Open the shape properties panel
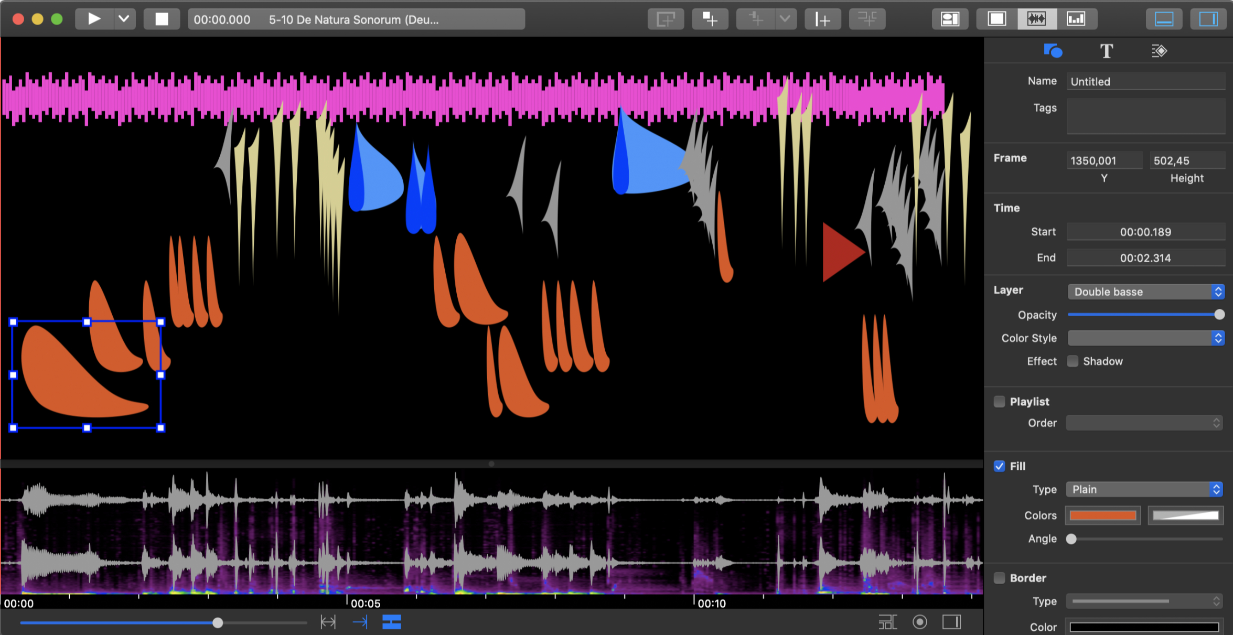Image resolution: width=1233 pixels, height=635 pixels. (1053, 50)
